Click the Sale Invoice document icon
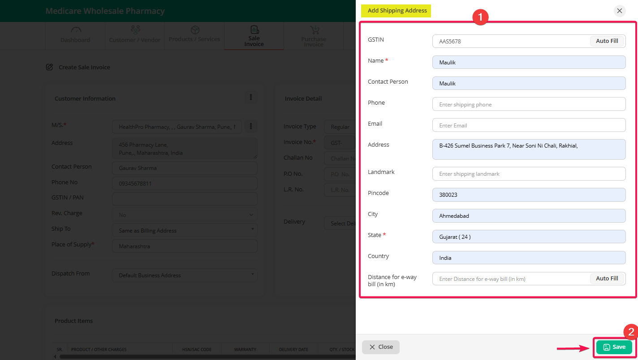The image size is (638, 360). (254, 30)
